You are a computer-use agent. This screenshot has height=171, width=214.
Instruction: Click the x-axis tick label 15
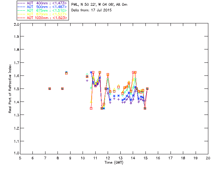(145, 158)
